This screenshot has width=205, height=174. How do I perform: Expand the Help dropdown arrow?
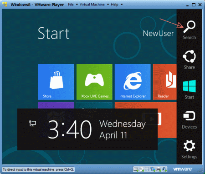pyautogui.click(x=122, y=5)
